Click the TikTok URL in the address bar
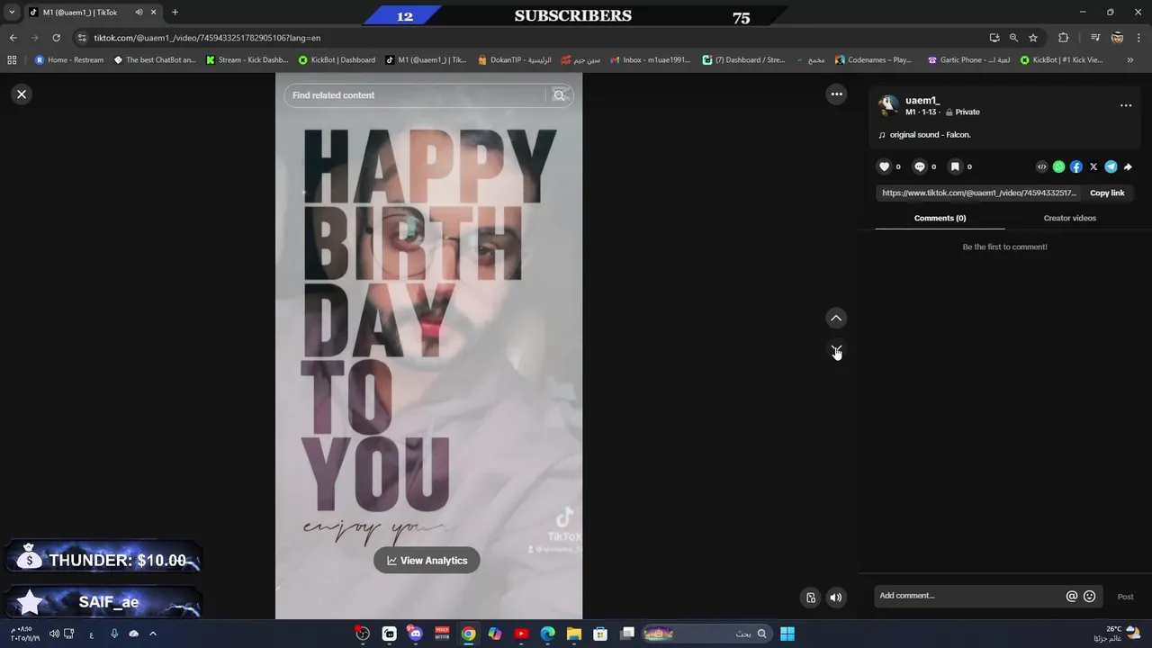 tap(207, 38)
